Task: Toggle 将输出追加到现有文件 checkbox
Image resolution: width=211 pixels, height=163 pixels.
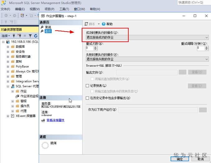Action: 92,79
